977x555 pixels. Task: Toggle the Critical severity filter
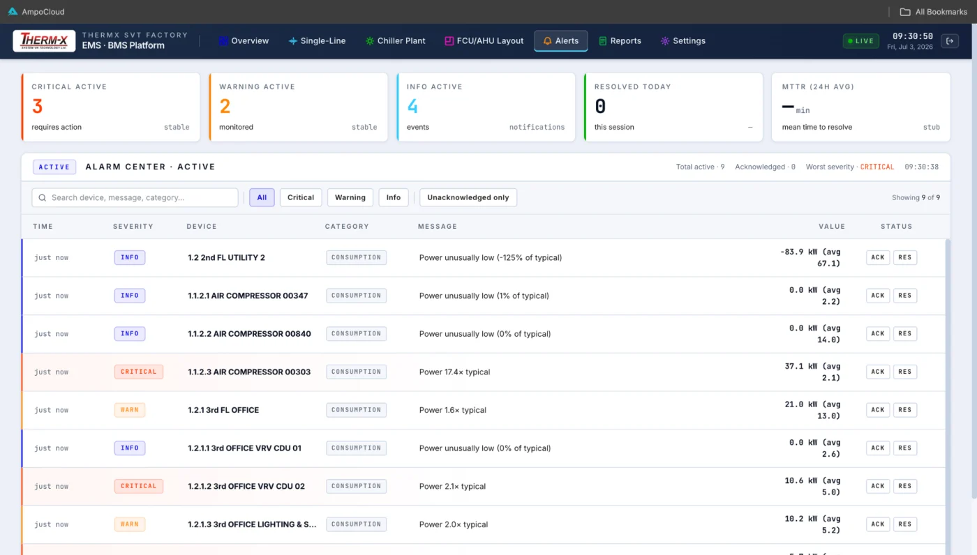click(x=301, y=197)
